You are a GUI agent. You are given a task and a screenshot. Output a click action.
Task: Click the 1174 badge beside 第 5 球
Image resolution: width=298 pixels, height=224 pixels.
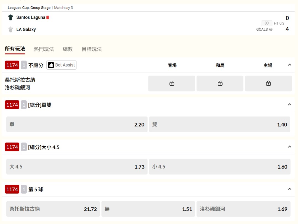12,189
